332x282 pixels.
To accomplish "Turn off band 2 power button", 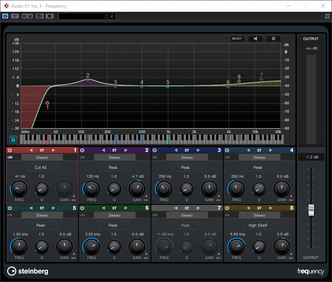I will pos(82,150).
